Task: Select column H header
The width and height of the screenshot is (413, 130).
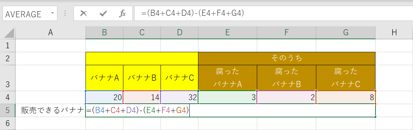Action: click(394, 32)
